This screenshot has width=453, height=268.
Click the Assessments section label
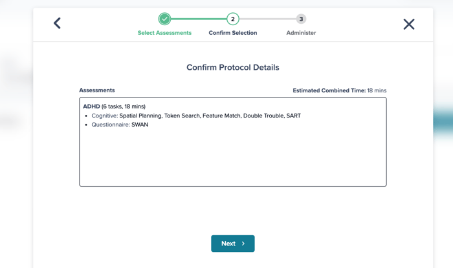pyautogui.click(x=97, y=90)
